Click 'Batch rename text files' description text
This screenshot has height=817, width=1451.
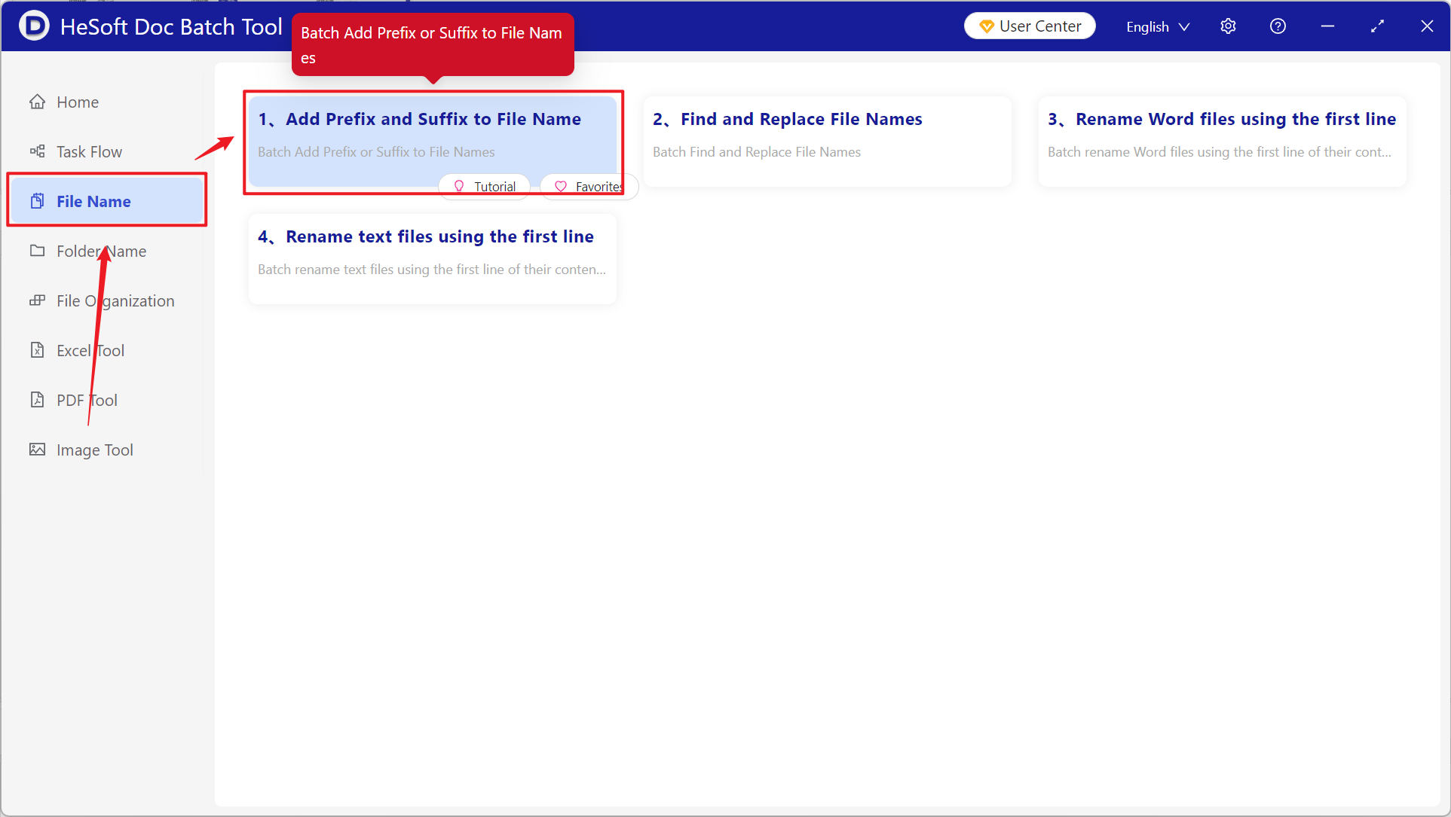[x=432, y=269]
